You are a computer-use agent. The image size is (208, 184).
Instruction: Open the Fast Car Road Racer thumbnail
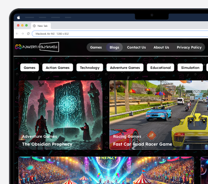pyautogui.click(x=159, y=115)
